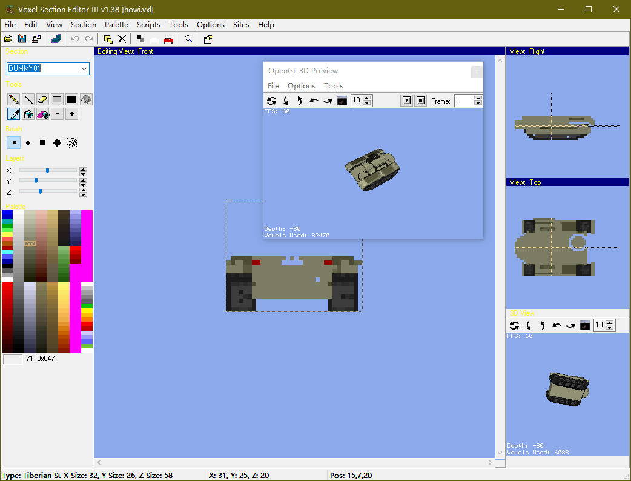Click the grayed Undo arrow
631x481 pixels.
[75, 39]
